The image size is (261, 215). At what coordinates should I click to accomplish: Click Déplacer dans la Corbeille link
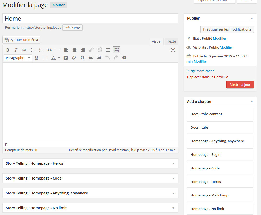208,77
